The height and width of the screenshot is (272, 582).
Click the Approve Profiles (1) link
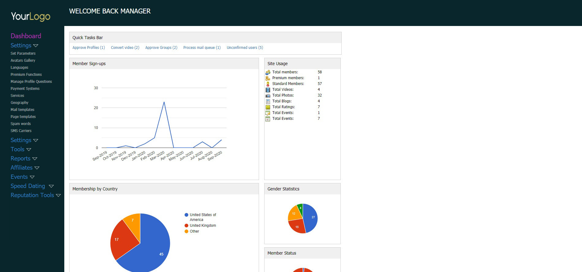pos(89,48)
